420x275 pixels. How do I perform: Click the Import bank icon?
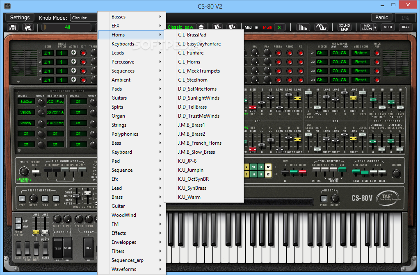217,27
